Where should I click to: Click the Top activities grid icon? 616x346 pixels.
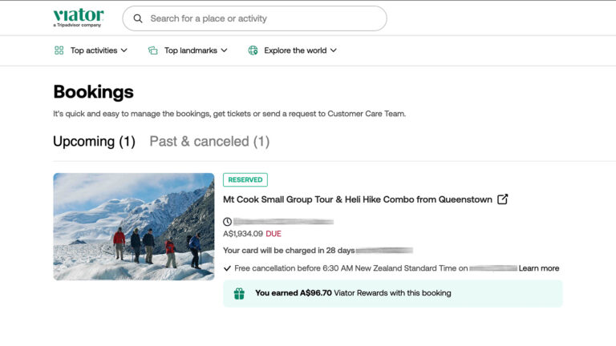coord(59,50)
